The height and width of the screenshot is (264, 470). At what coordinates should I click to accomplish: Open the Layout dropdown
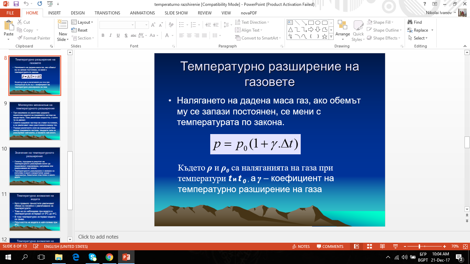pyautogui.click(x=83, y=22)
